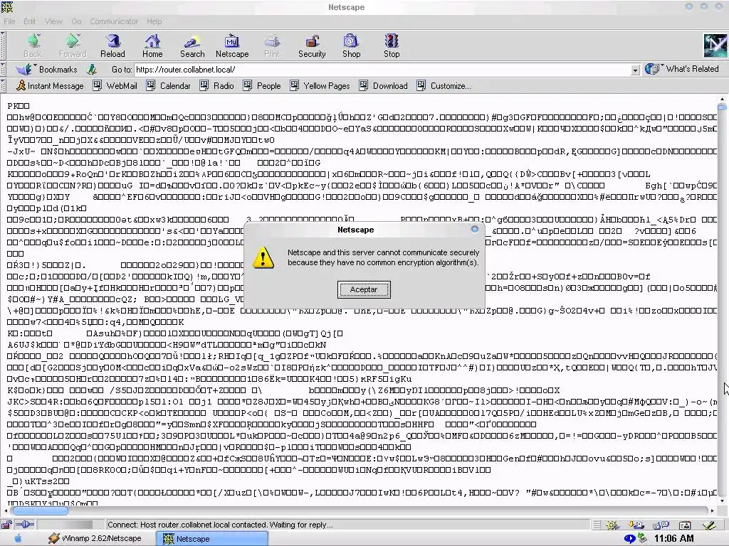Click the component bar grip handle
This screenshot has width=729, height=546.
point(597,525)
